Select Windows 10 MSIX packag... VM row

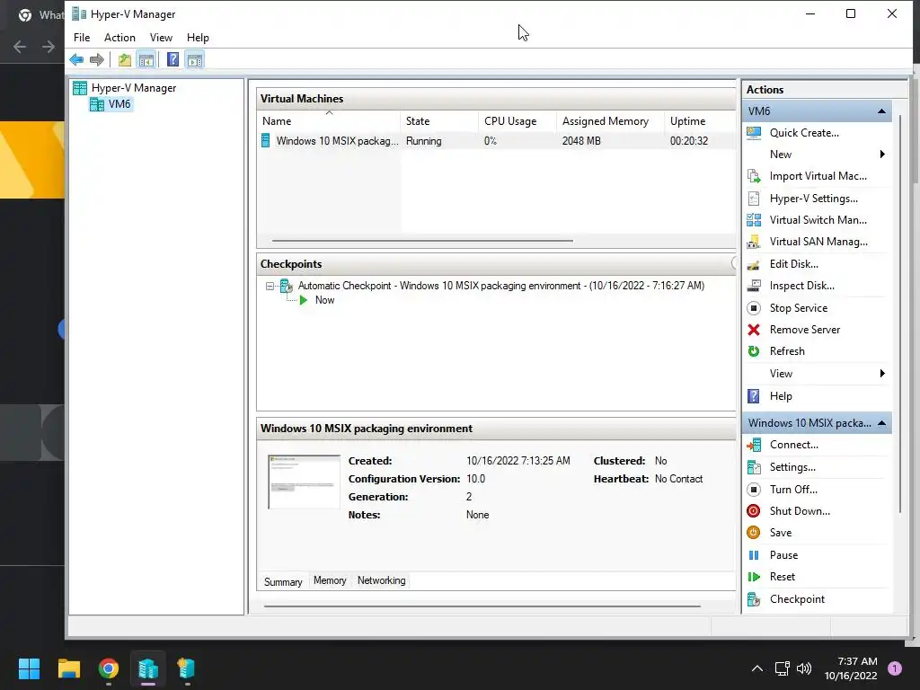(496, 141)
